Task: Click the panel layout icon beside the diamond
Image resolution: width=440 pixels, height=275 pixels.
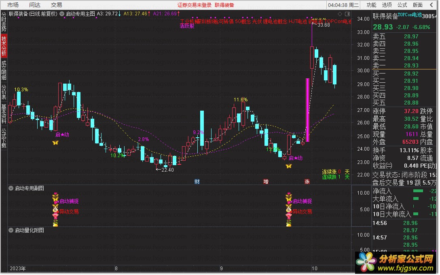Action: 347,14
